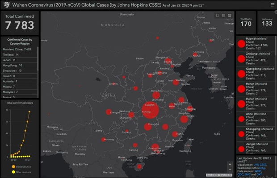Click the country list scrollbar
This screenshot has height=178, width=277.
(38, 59)
